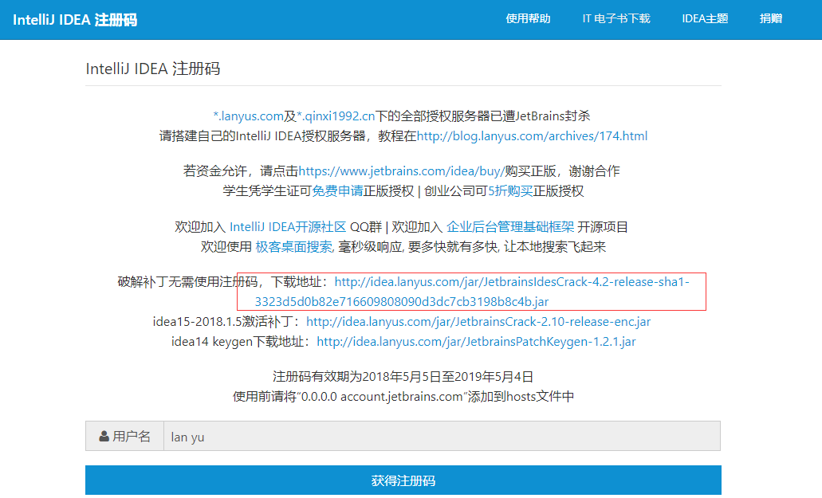Click the 注册码有效期为2018年5月5日至2019年5月4日 text
The height and width of the screenshot is (498, 822).
[x=403, y=377]
